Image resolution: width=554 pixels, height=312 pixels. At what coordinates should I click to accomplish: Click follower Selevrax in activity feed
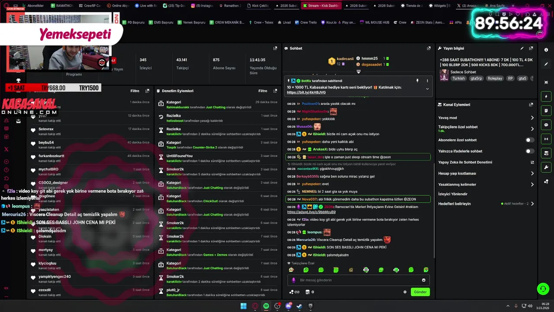tap(46, 129)
